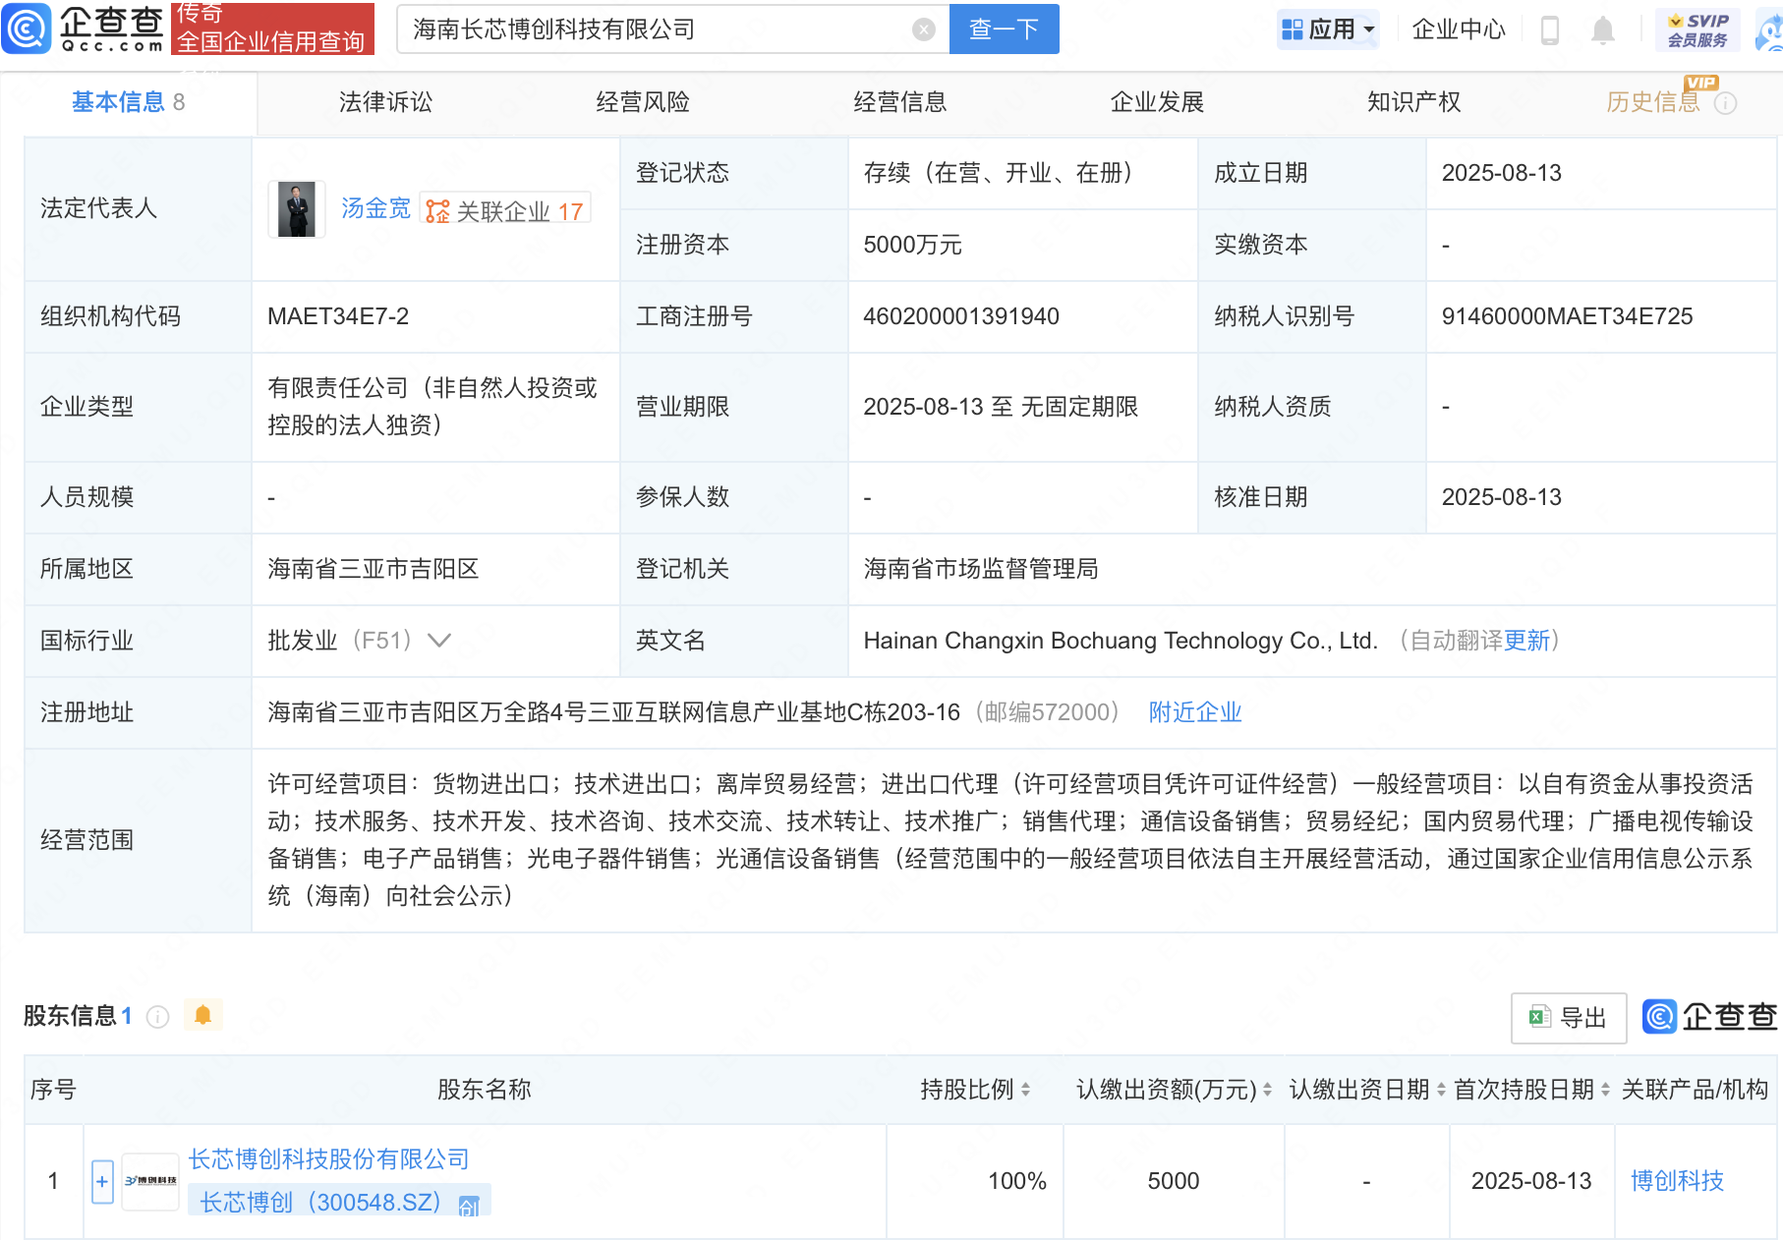
Task: Open 企业中心 in the header
Action: point(1459,29)
